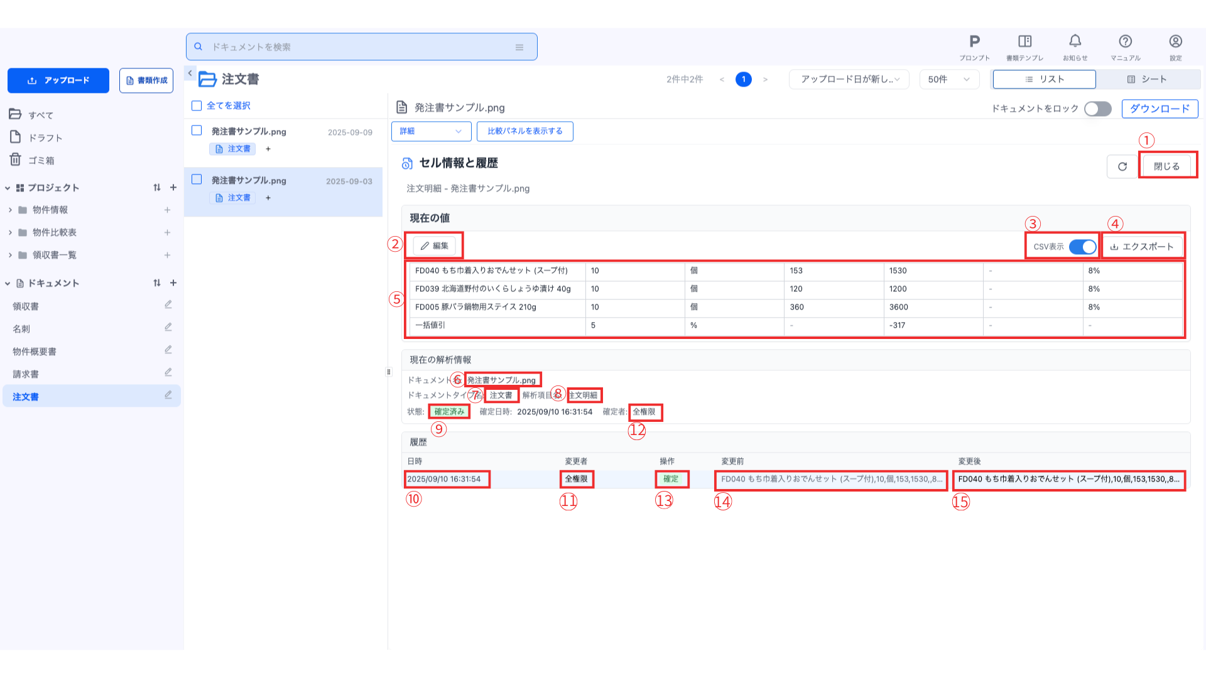Select 請求書 in document list

click(26, 374)
